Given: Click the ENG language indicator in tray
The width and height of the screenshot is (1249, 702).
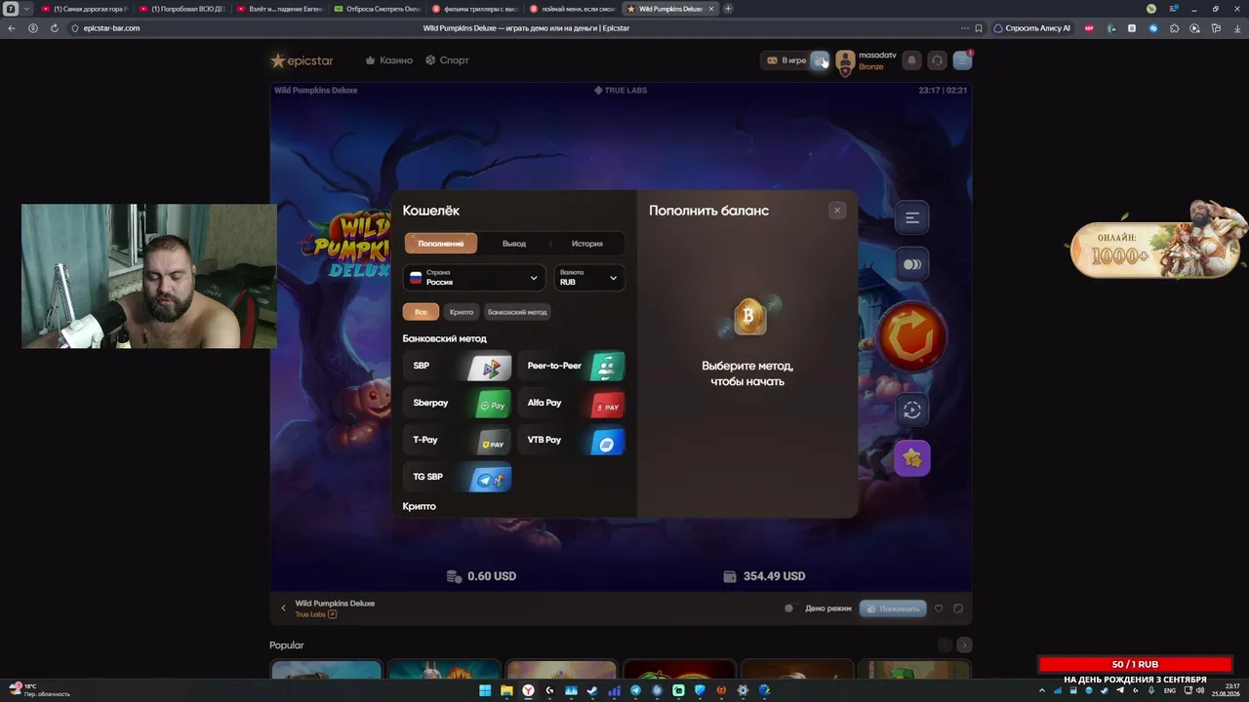Looking at the screenshot, I should tap(1170, 690).
